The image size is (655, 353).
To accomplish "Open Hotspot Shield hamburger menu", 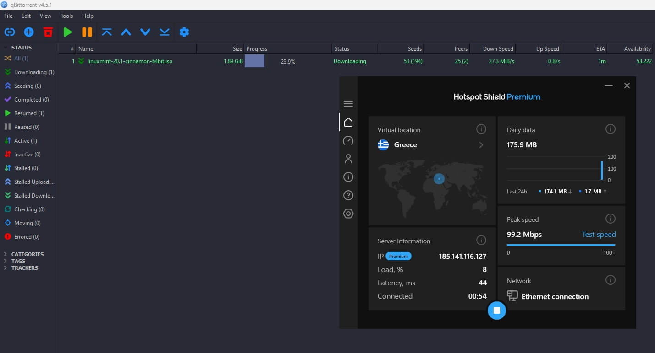I will (348, 104).
